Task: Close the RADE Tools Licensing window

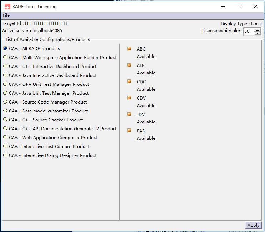Action: [256, 6]
